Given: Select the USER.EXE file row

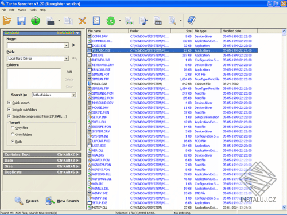Looking at the screenshot, I should [172, 146].
